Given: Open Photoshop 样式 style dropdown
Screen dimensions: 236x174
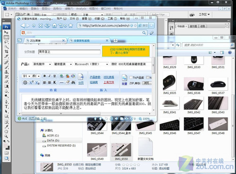Looking at the screenshot, I should 93,15.
